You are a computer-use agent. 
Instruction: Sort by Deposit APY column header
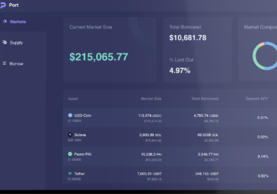tap(257, 99)
